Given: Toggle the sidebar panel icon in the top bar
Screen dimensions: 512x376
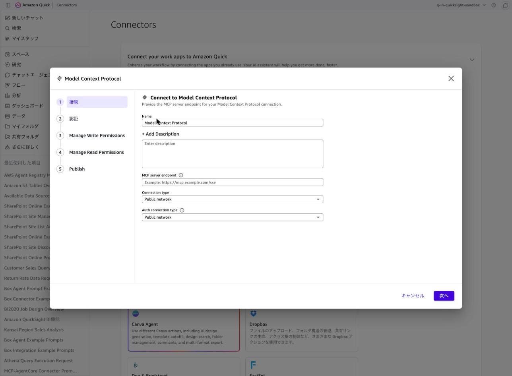Looking at the screenshot, I should (x=8, y=5).
